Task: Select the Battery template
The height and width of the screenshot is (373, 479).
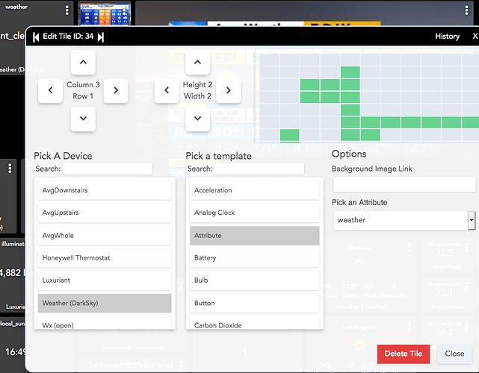Action: 254,258
